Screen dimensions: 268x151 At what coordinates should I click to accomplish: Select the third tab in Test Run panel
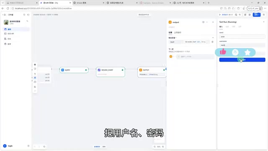(234, 26)
